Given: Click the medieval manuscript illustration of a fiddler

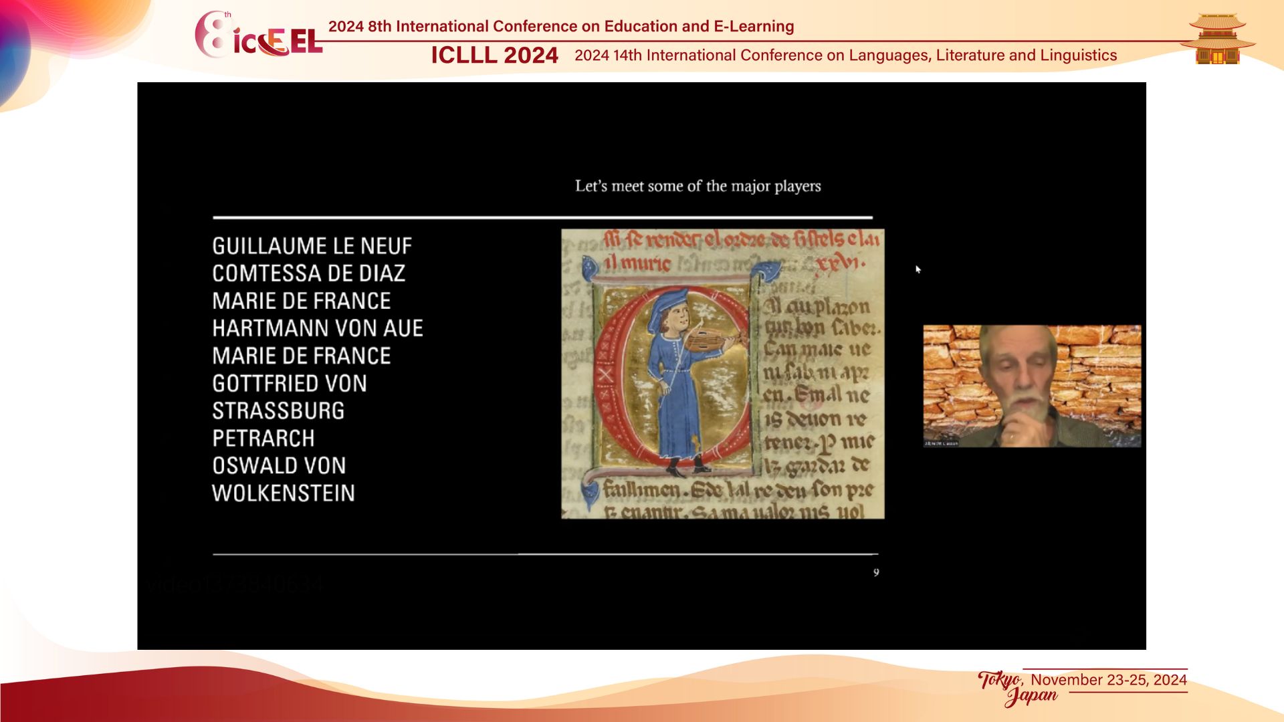Looking at the screenshot, I should 722,374.
